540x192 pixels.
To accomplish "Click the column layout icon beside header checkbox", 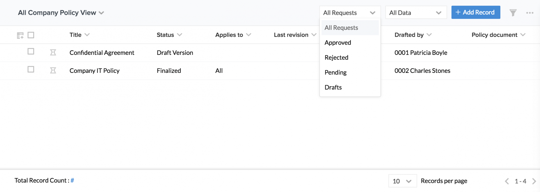I will (x=20, y=35).
